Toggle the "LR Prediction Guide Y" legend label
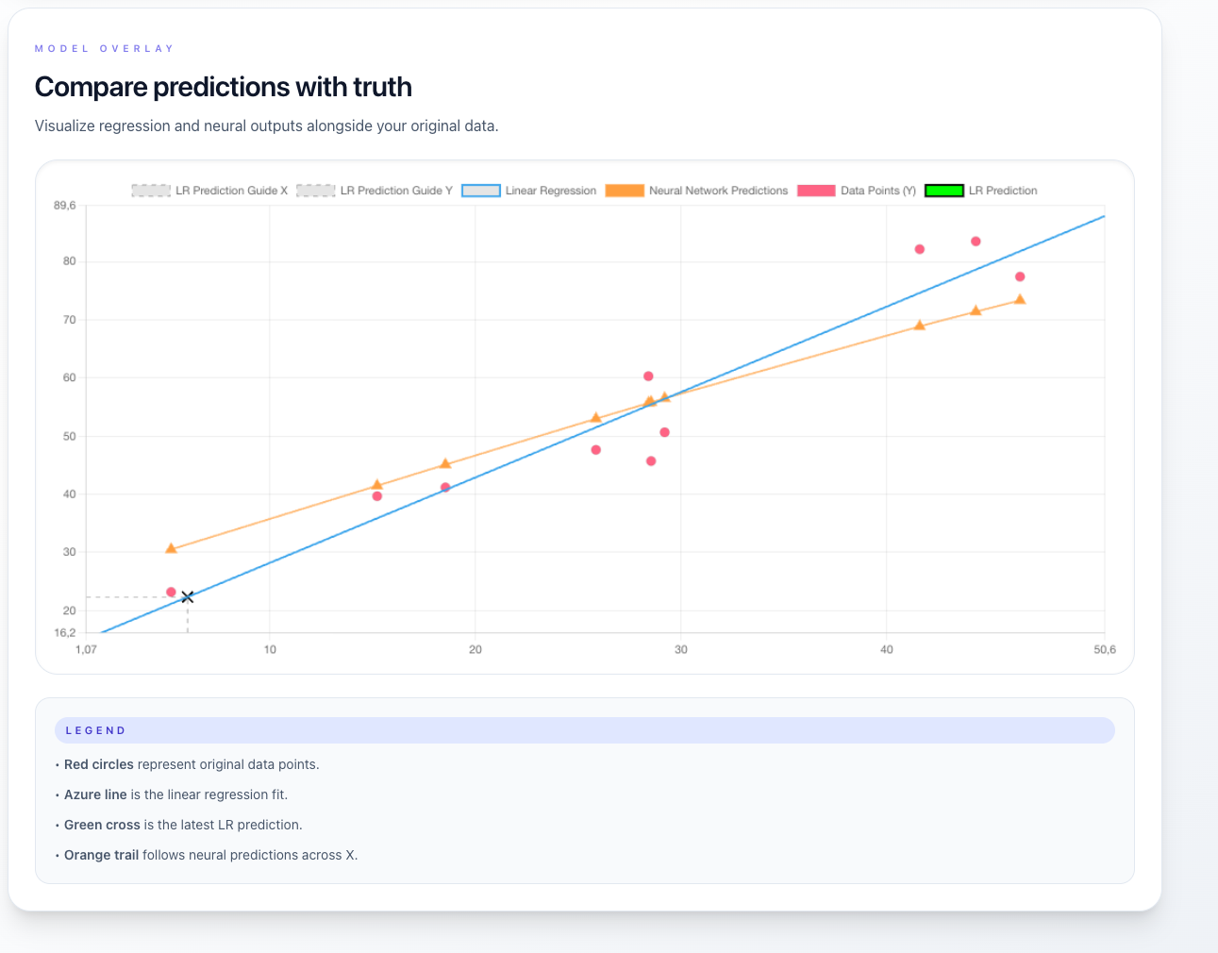The width and height of the screenshot is (1218, 953). pos(396,191)
